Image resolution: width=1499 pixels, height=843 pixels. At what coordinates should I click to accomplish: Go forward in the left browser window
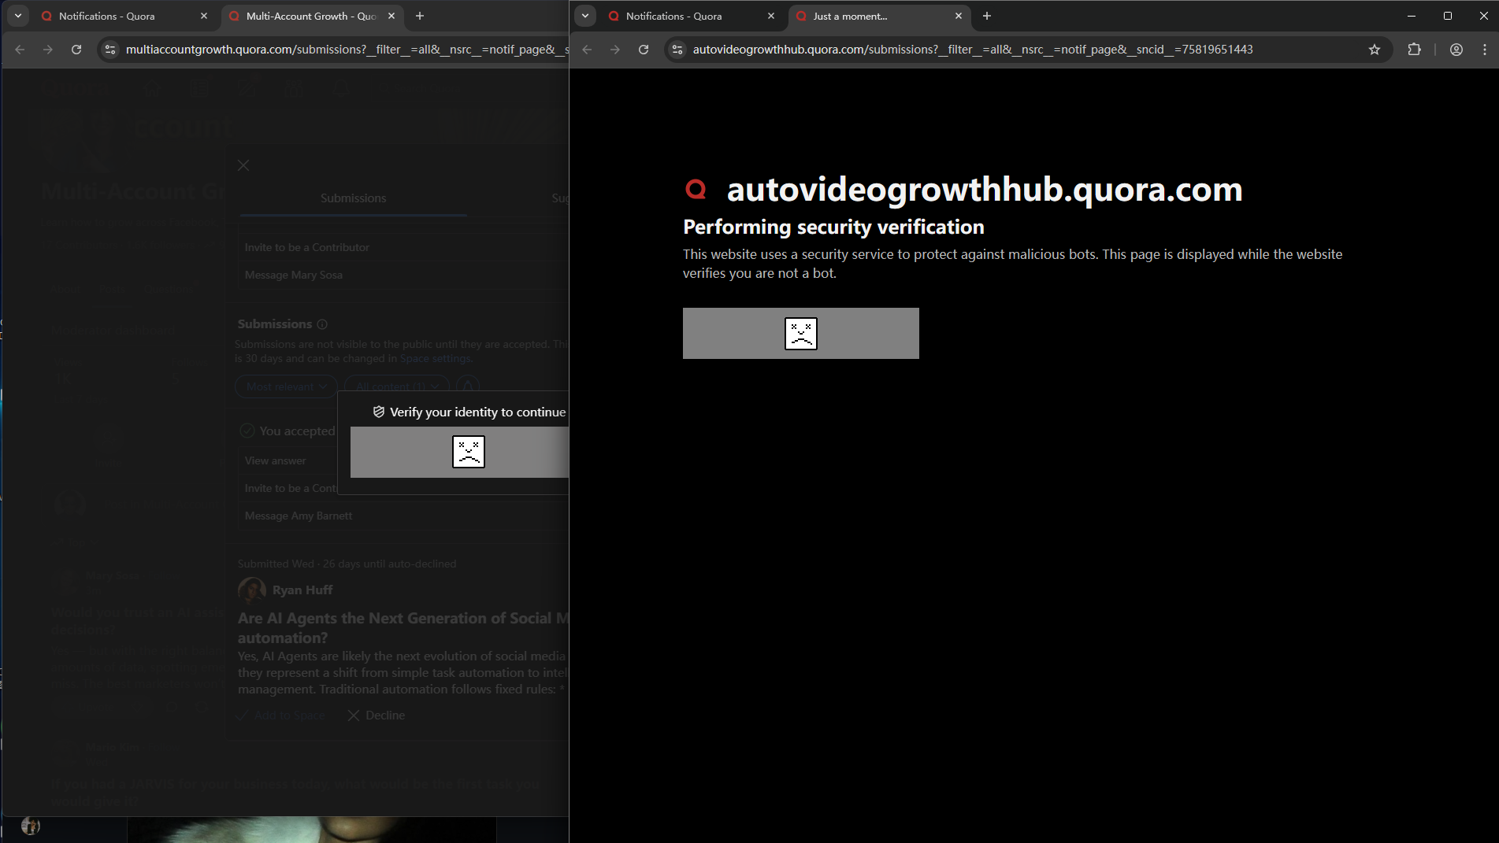click(x=48, y=50)
